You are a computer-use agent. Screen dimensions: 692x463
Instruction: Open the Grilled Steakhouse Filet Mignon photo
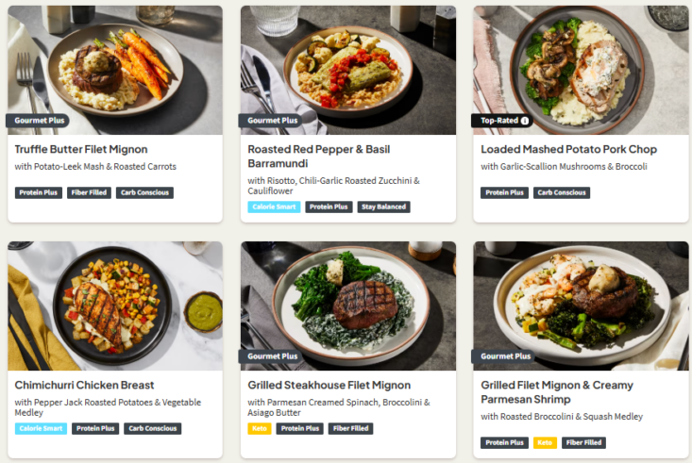point(348,306)
